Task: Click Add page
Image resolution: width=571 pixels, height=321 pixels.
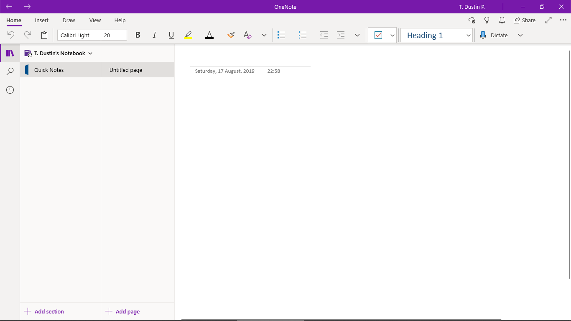Action: click(122, 311)
